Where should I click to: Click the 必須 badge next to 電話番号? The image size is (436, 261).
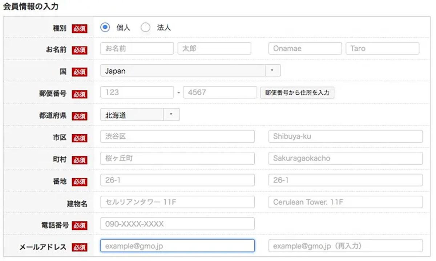[80, 225]
